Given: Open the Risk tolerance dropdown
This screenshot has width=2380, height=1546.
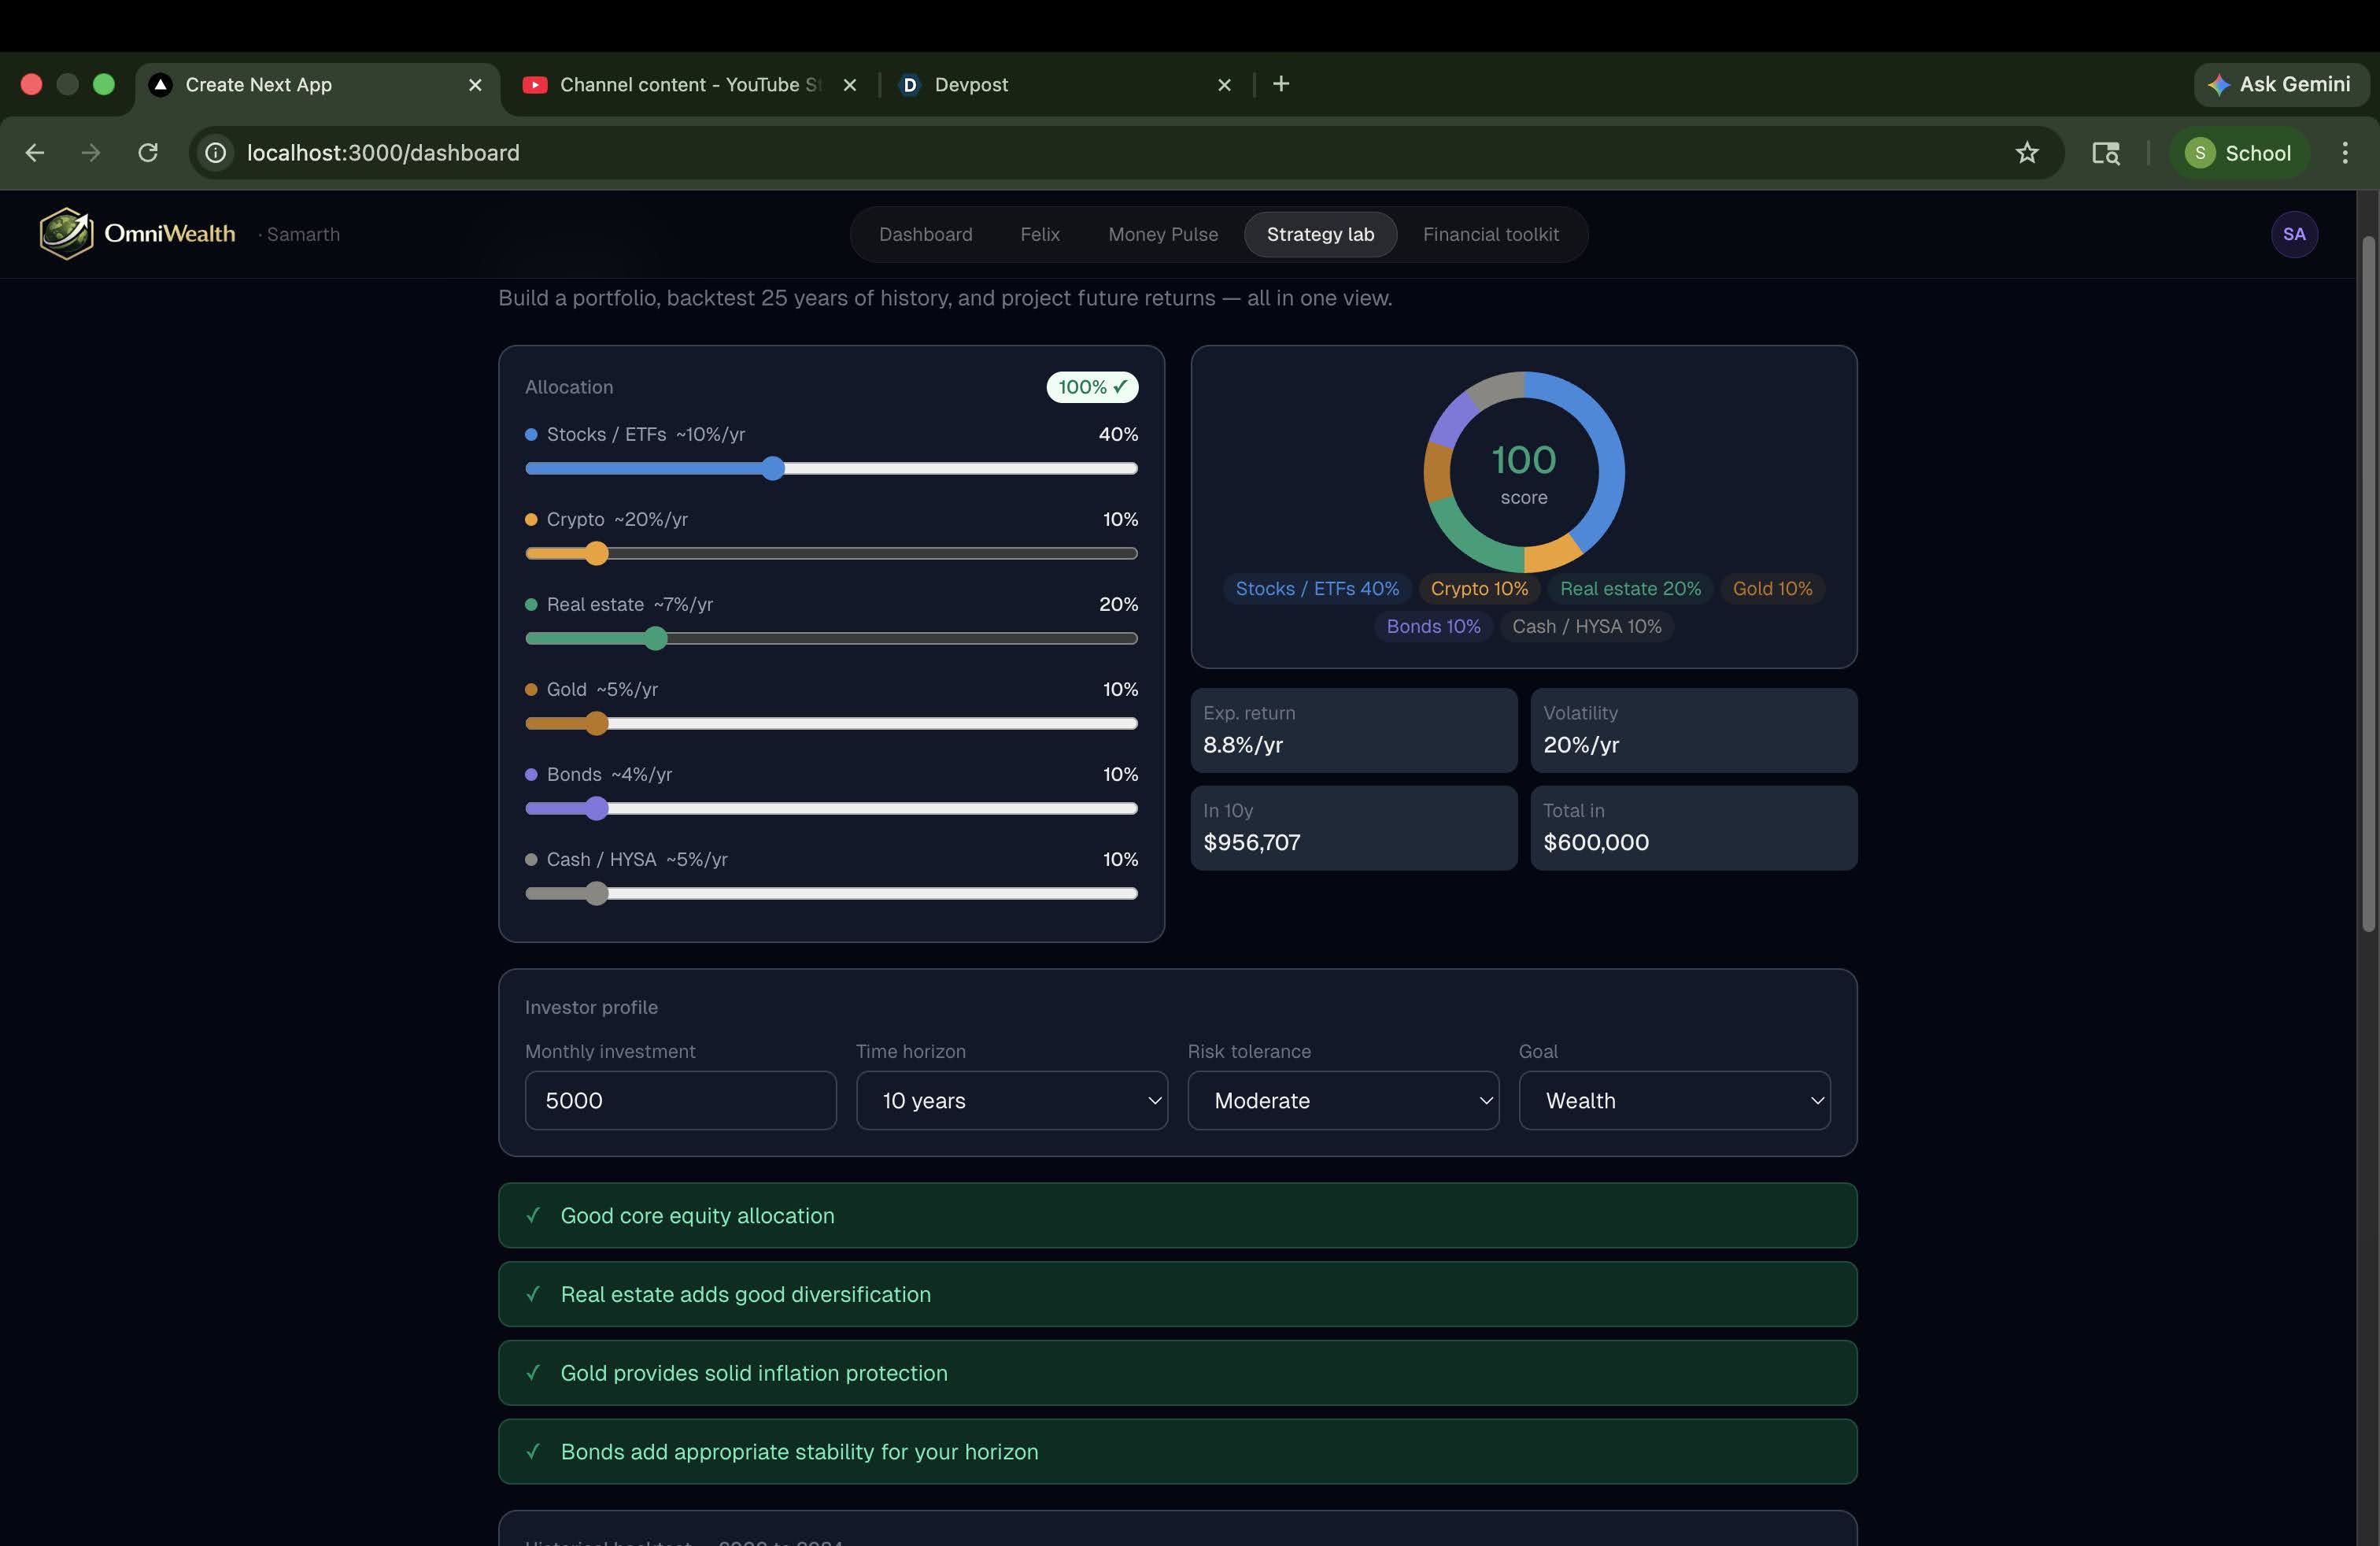Looking at the screenshot, I should tap(1342, 1100).
